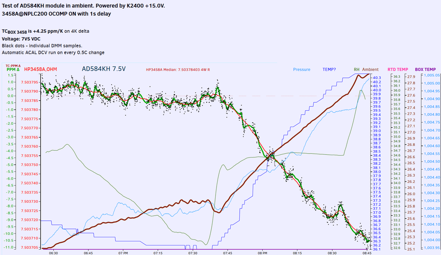Click the '1,003.95' pressure axis value
The height and width of the screenshot is (255, 441).
432,248
